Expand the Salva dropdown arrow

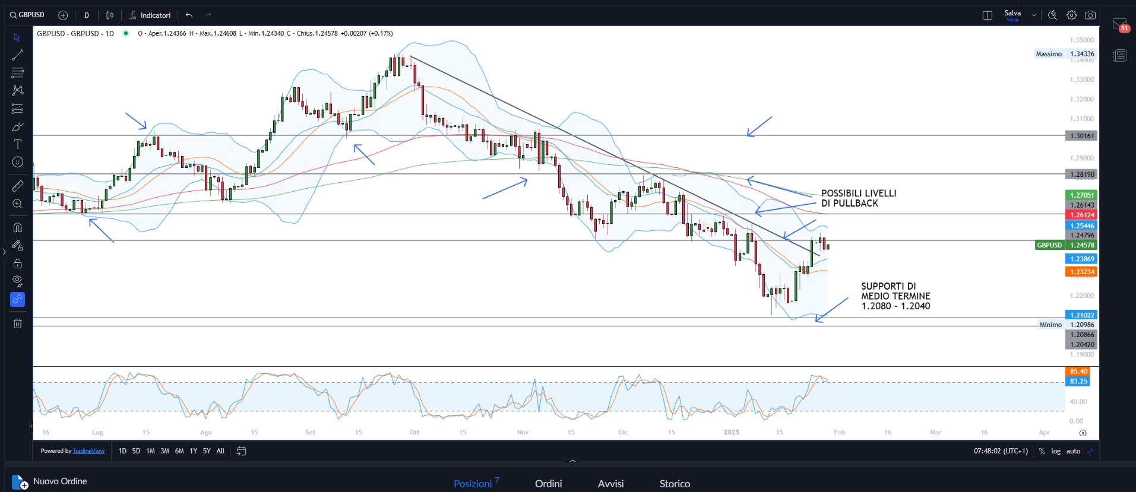(x=1034, y=15)
